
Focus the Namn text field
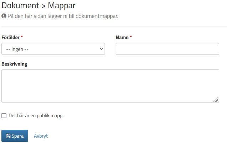tap(167, 49)
